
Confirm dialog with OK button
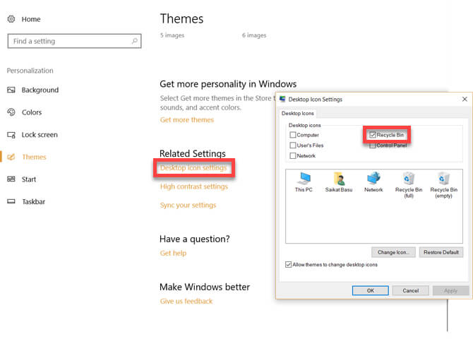pyautogui.click(x=371, y=290)
